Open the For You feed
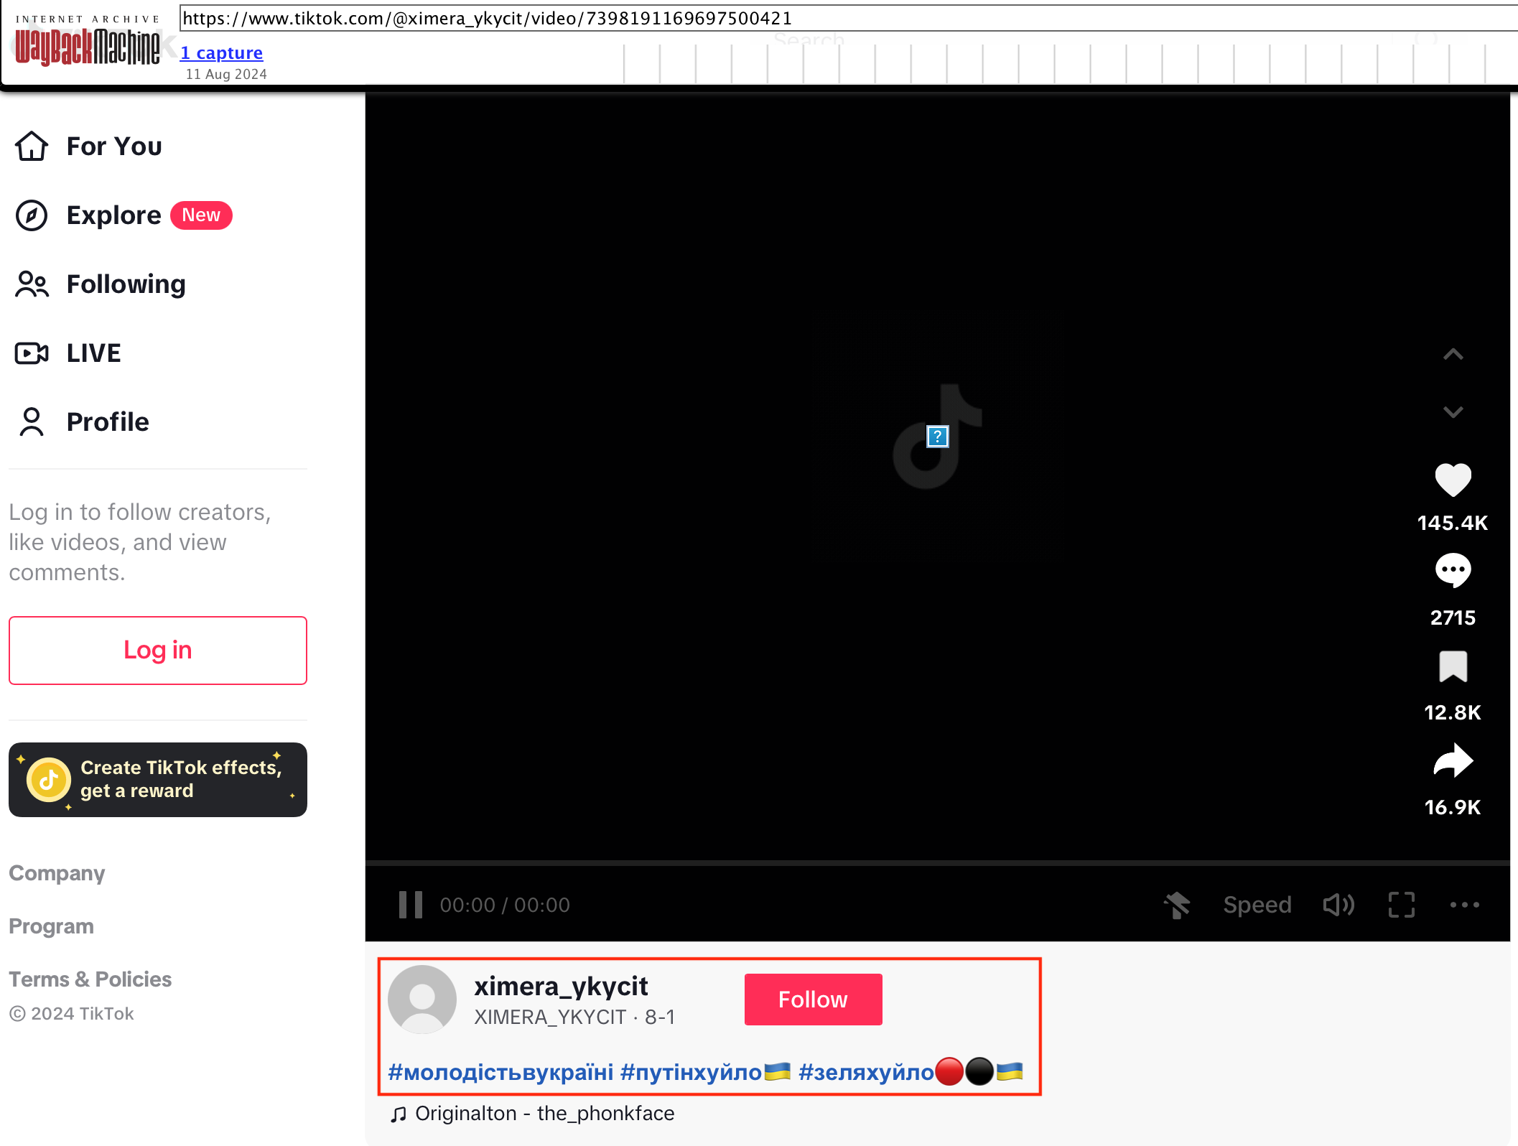The height and width of the screenshot is (1146, 1518). (x=114, y=146)
